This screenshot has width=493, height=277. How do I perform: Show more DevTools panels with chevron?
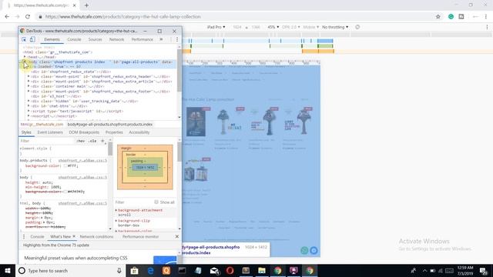click(x=161, y=39)
